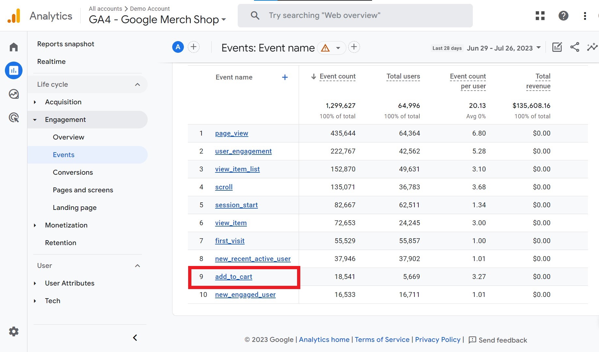Sort by Event count descending arrow

(314, 77)
